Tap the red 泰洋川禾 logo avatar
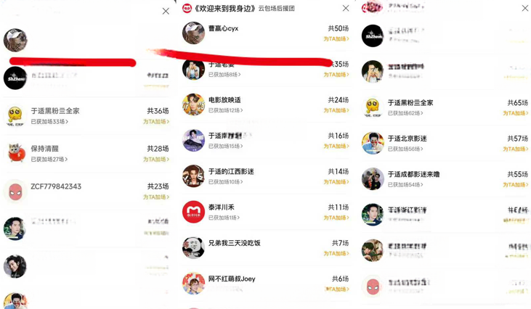The height and width of the screenshot is (309, 531). 193,212
